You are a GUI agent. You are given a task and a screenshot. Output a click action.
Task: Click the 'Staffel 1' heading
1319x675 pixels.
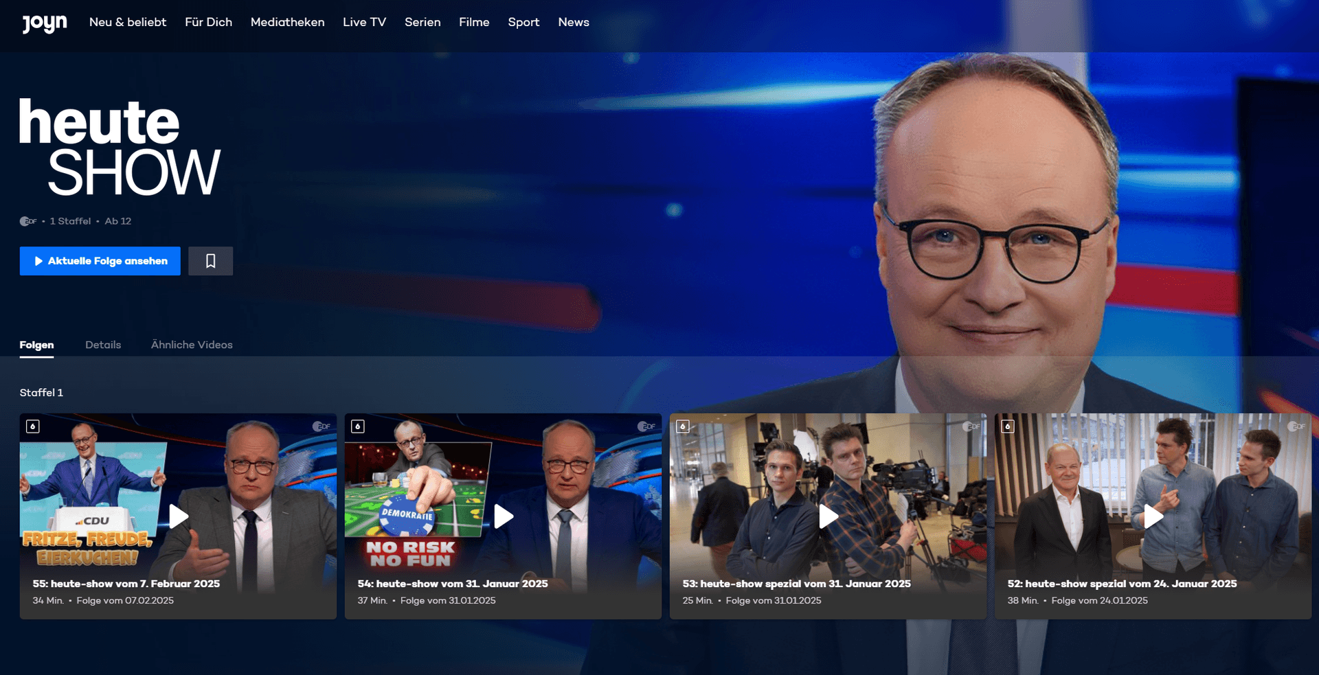point(41,393)
